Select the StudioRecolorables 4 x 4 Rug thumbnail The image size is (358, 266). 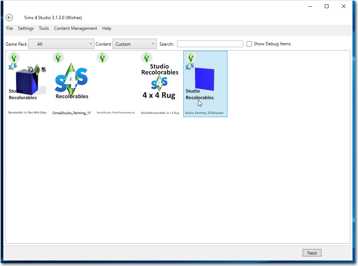(x=160, y=81)
